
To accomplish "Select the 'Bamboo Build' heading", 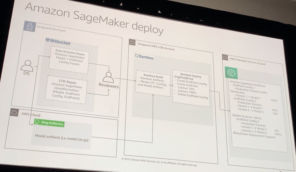I will (x=153, y=76).
